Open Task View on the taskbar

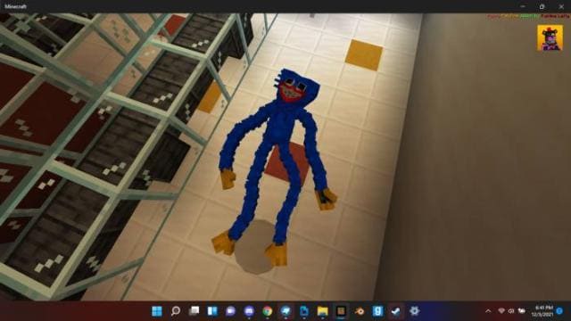coord(194,311)
